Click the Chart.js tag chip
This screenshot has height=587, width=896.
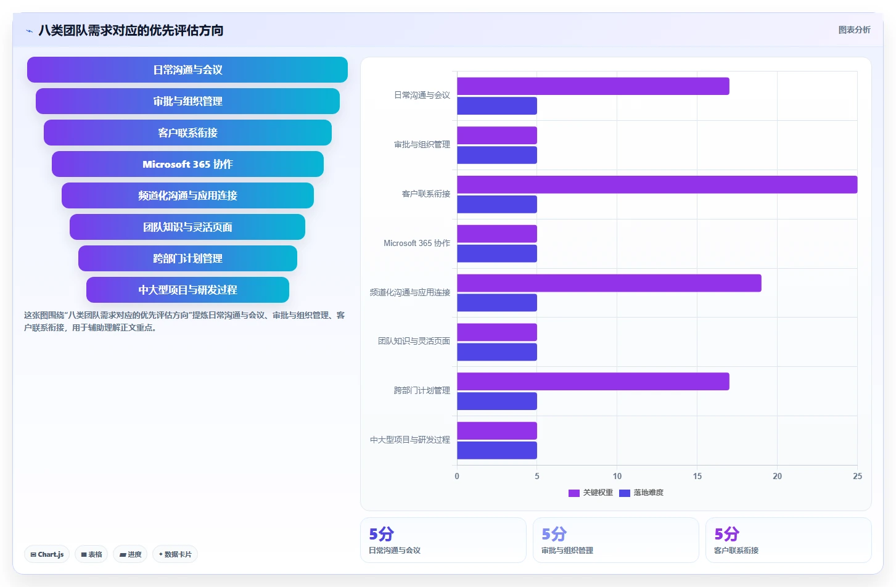(x=47, y=554)
